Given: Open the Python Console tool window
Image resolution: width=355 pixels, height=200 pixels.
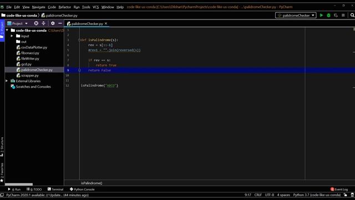Looking at the screenshot, I should coord(82,189).
